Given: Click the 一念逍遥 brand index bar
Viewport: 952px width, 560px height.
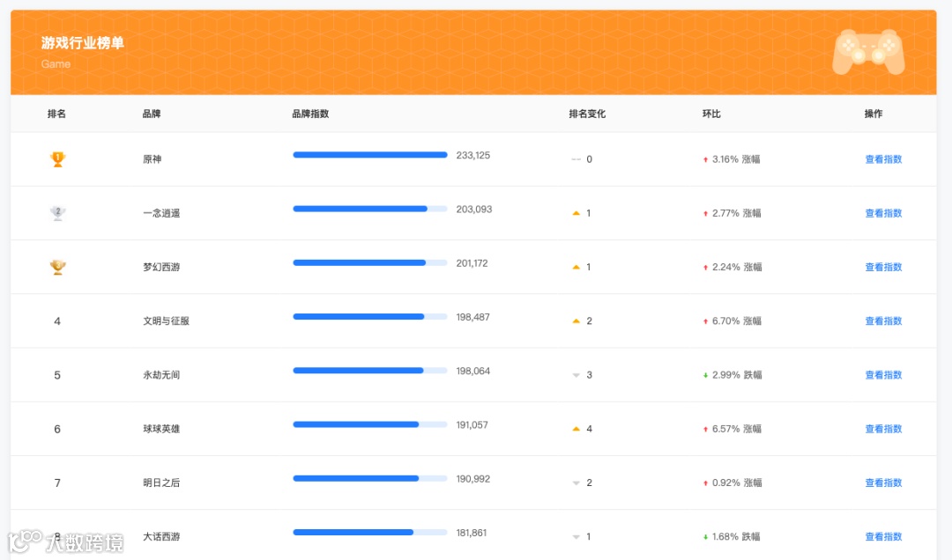Looking at the screenshot, I should tap(370, 210).
